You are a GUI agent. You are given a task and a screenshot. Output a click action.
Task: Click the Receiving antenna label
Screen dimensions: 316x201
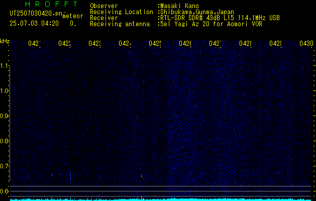click(x=120, y=24)
